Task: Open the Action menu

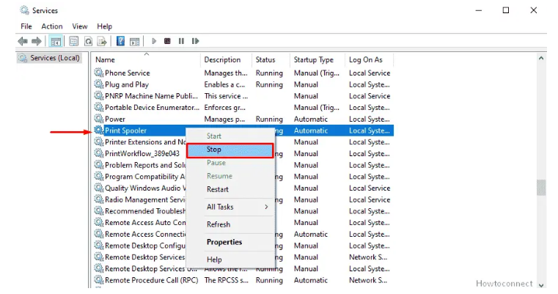Action: coord(52,26)
